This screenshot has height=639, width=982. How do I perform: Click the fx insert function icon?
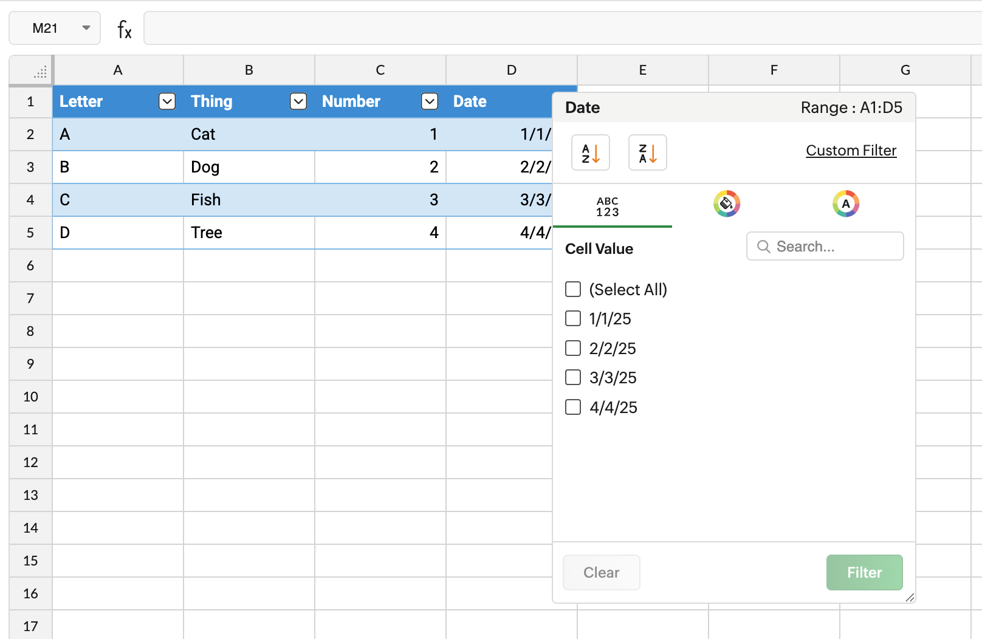(x=124, y=29)
